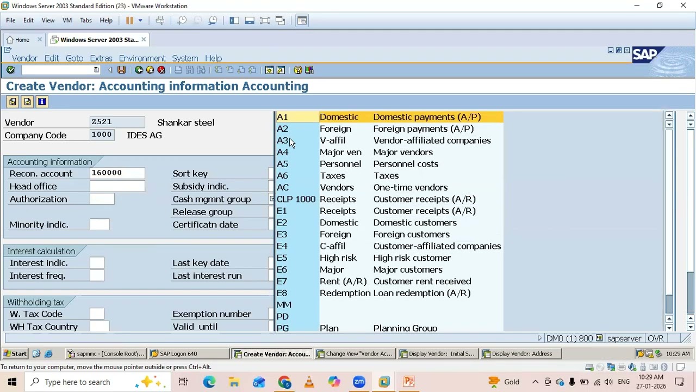The height and width of the screenshot is (392, 696).
Task: Click the green Back arrow icon
Action: (x=139, y=70)
